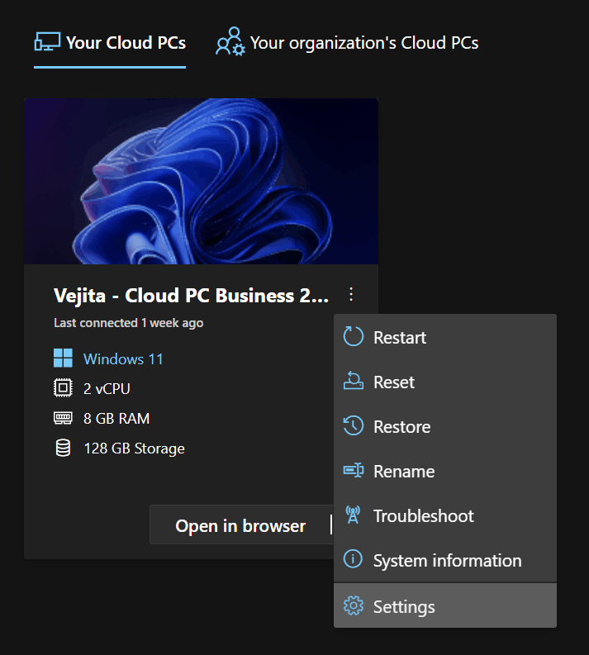Choose Rename in the context menu
Screen dimensions: 589x655
[445, 471]
